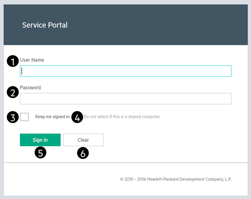Click the 'Keep me signed in.' label
The height and width of the screenshot is (199, 251).
tap(53, 117)
